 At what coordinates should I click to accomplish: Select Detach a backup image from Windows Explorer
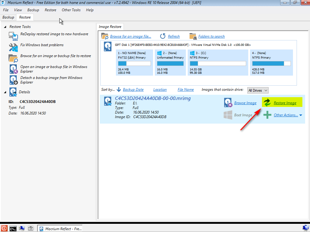51,80
